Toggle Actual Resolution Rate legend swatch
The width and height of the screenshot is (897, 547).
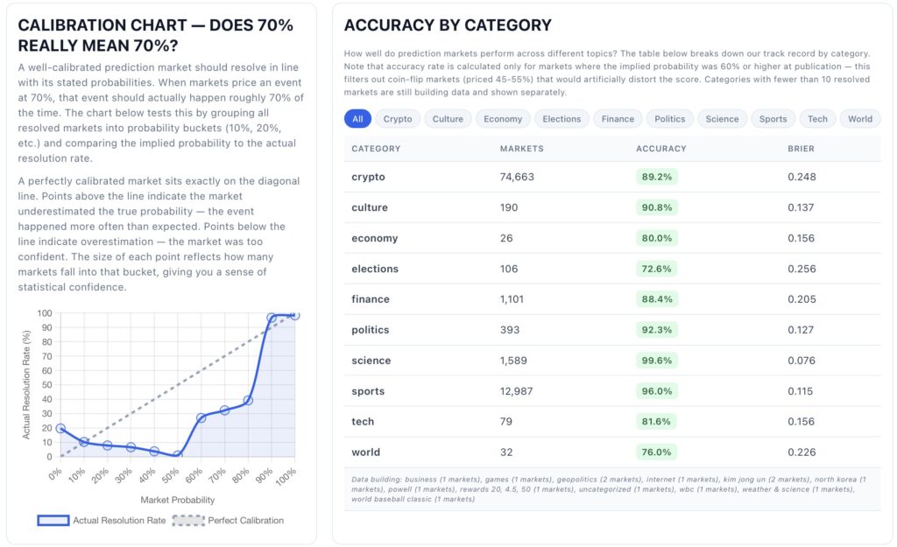coord(53,520)
